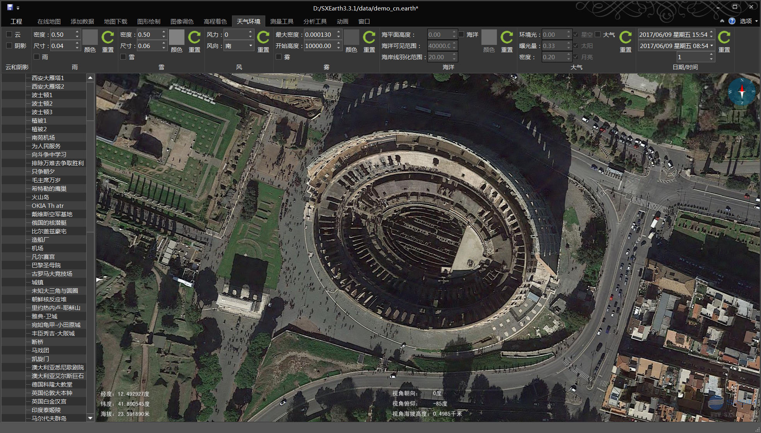761x433 pixels.
Task: Switch to the 窗口 window tab
Action: click(x=364, y=21)
